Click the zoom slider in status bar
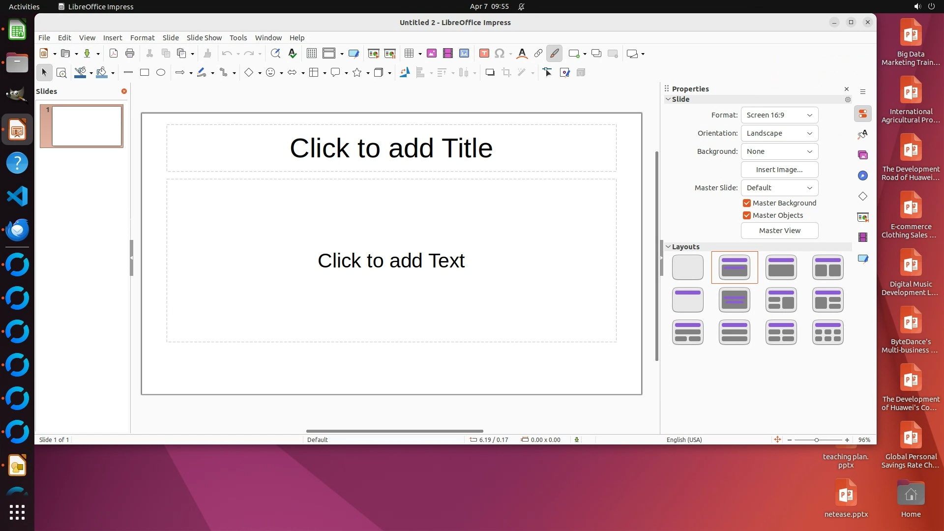The width and height of the screenshot is (944, 531). [817, 440]
